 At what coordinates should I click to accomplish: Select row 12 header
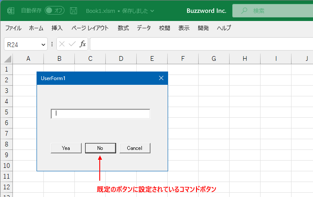[6, 187]
